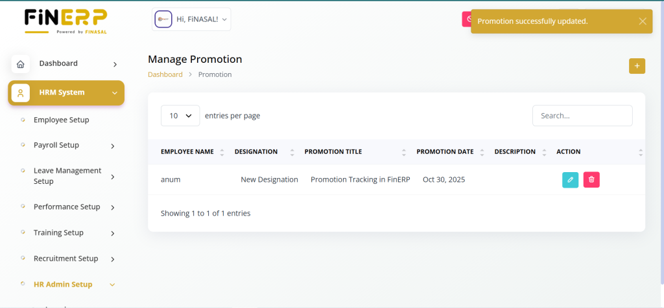Image resolution: width=664 pixels, height=308 pixels.
Task: Open the entries per page dropdown
Action: click(x=180, y=116)
